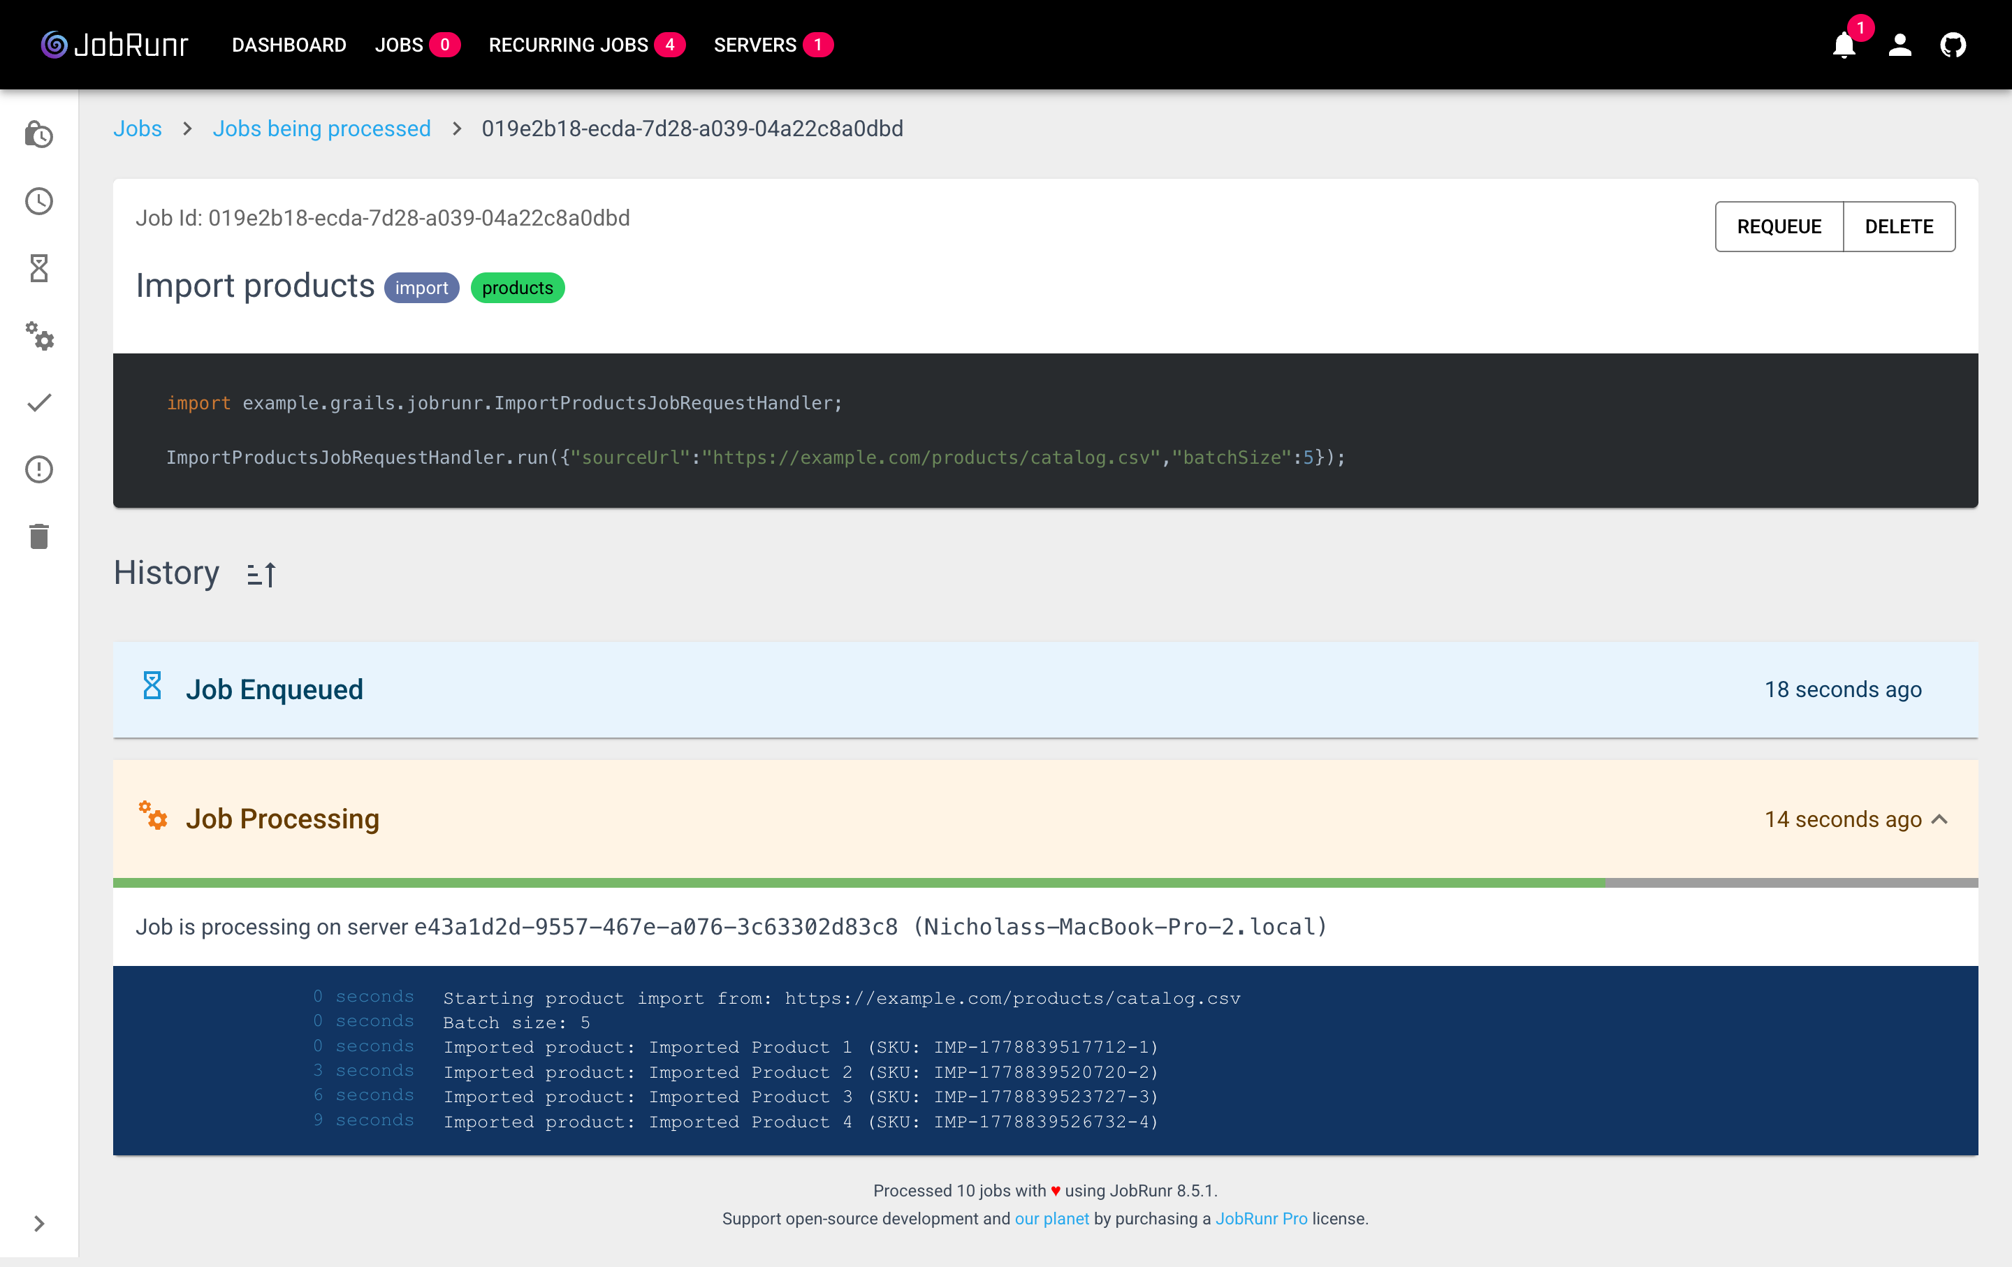Open the user account icon
Screen dimensions: 2012x1267
coord(1900,45)
